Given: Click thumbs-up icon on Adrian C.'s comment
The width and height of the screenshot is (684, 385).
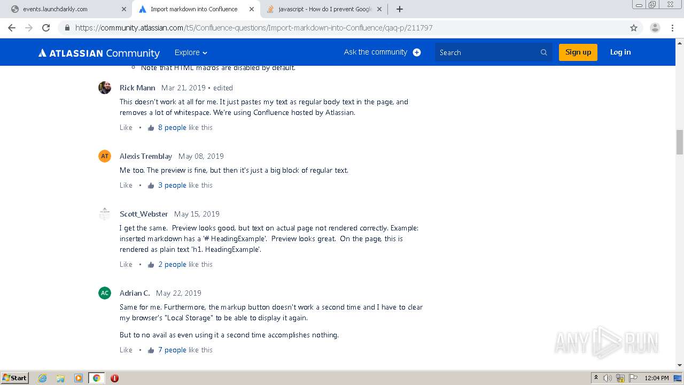Looking at the screenshot, I should click(151, 350).
